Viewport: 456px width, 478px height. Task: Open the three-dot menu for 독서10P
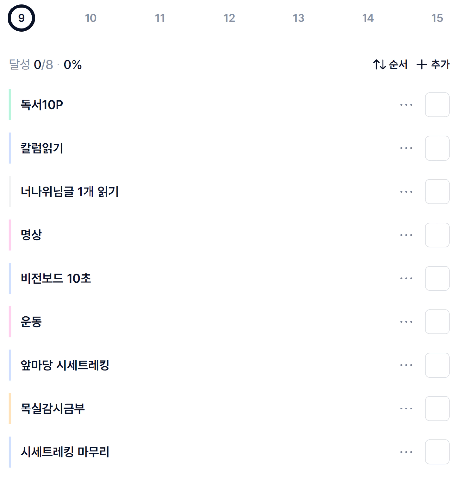click(406, 105)
